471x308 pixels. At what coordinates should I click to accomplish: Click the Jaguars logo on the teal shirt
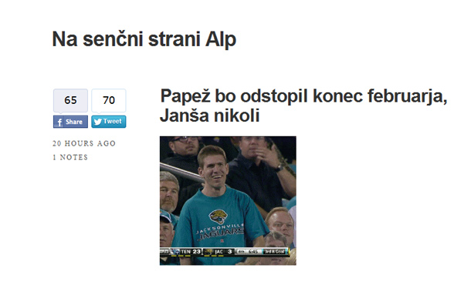click(x=218, y=216)
